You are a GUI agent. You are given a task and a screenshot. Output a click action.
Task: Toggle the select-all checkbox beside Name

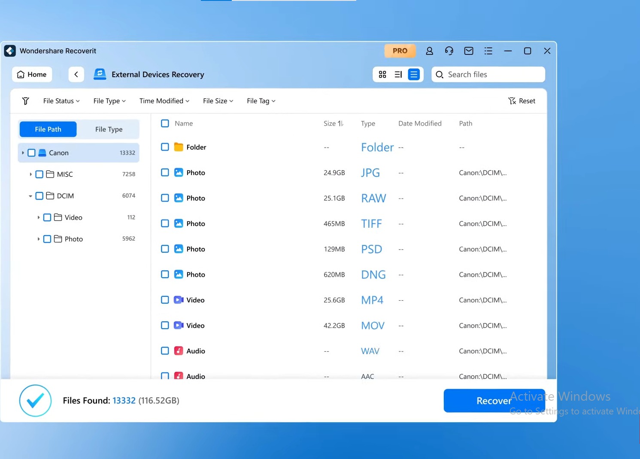tap(165, 124)
